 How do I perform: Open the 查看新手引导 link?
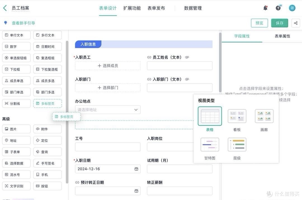click(23, 23)
